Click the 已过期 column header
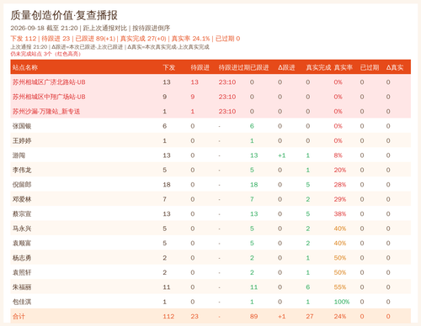This screenshot has width=421, height=326. 370,67
